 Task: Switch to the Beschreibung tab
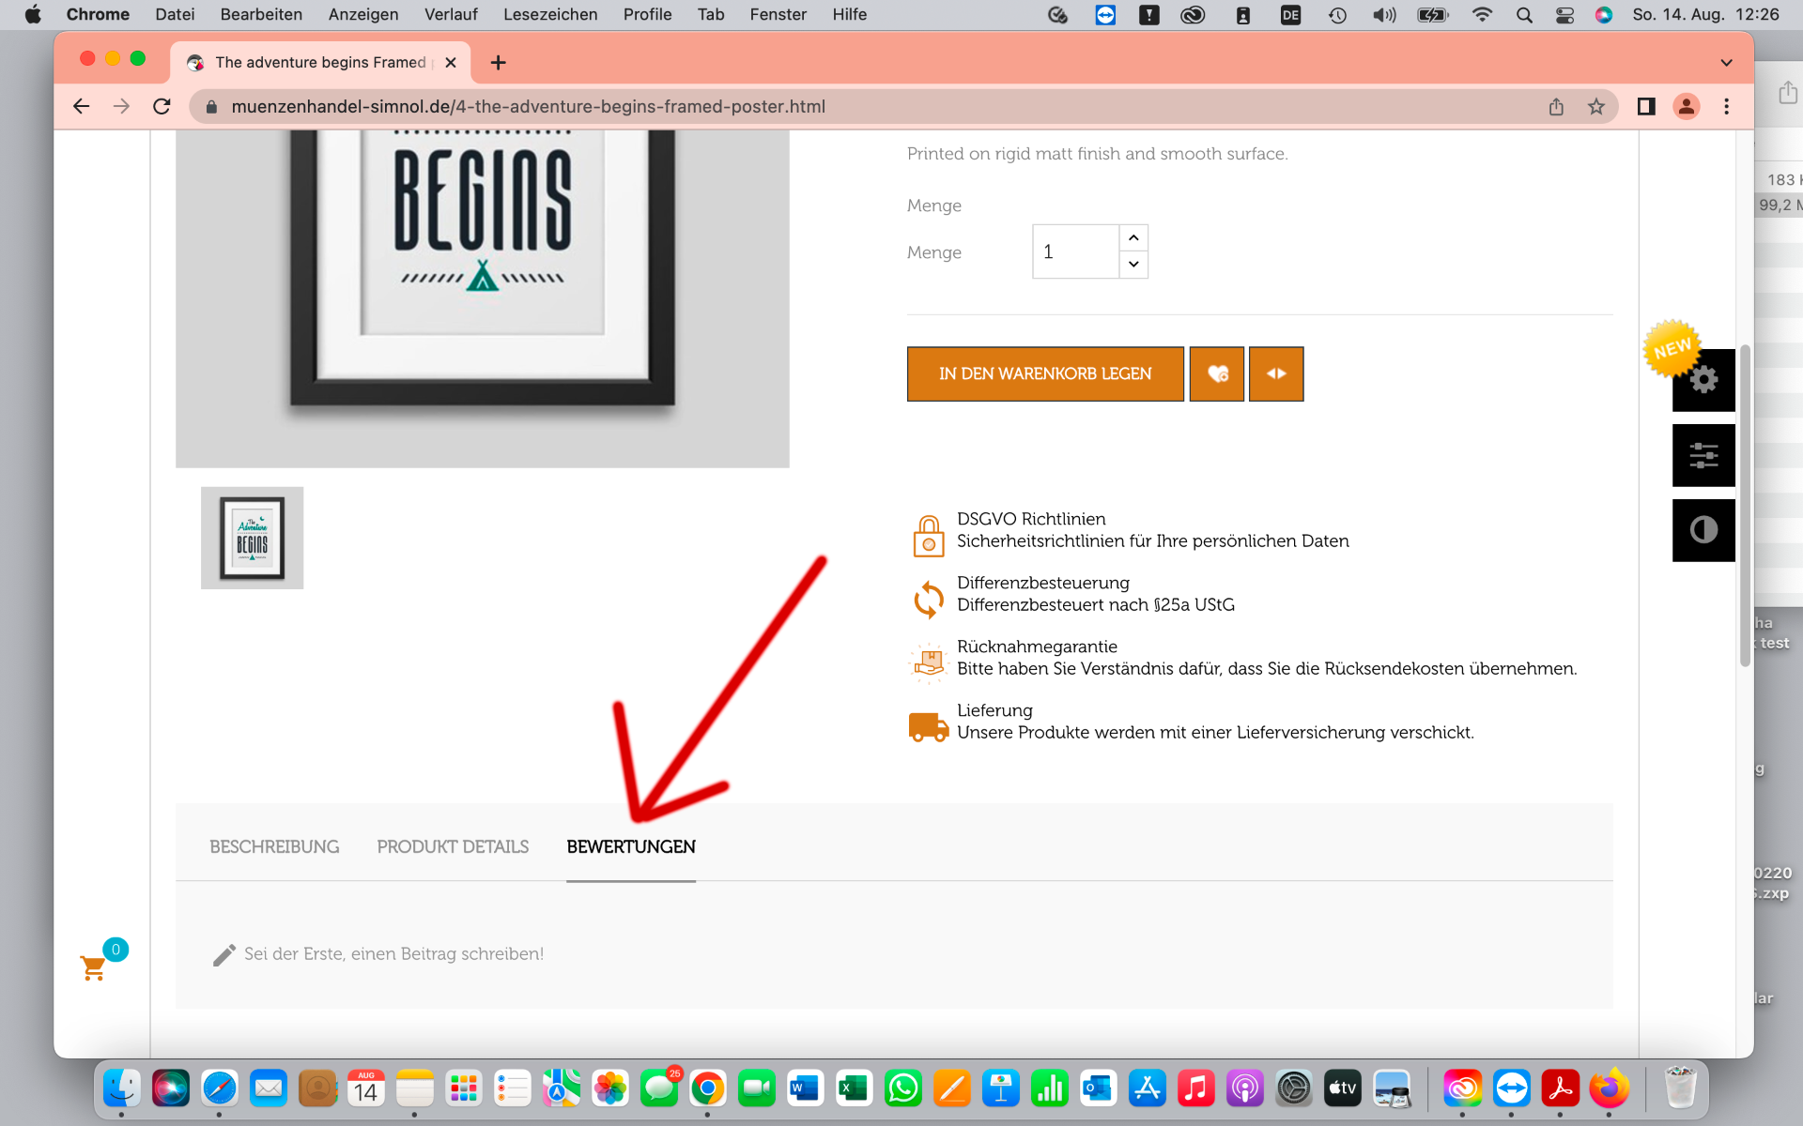(274, 846)
